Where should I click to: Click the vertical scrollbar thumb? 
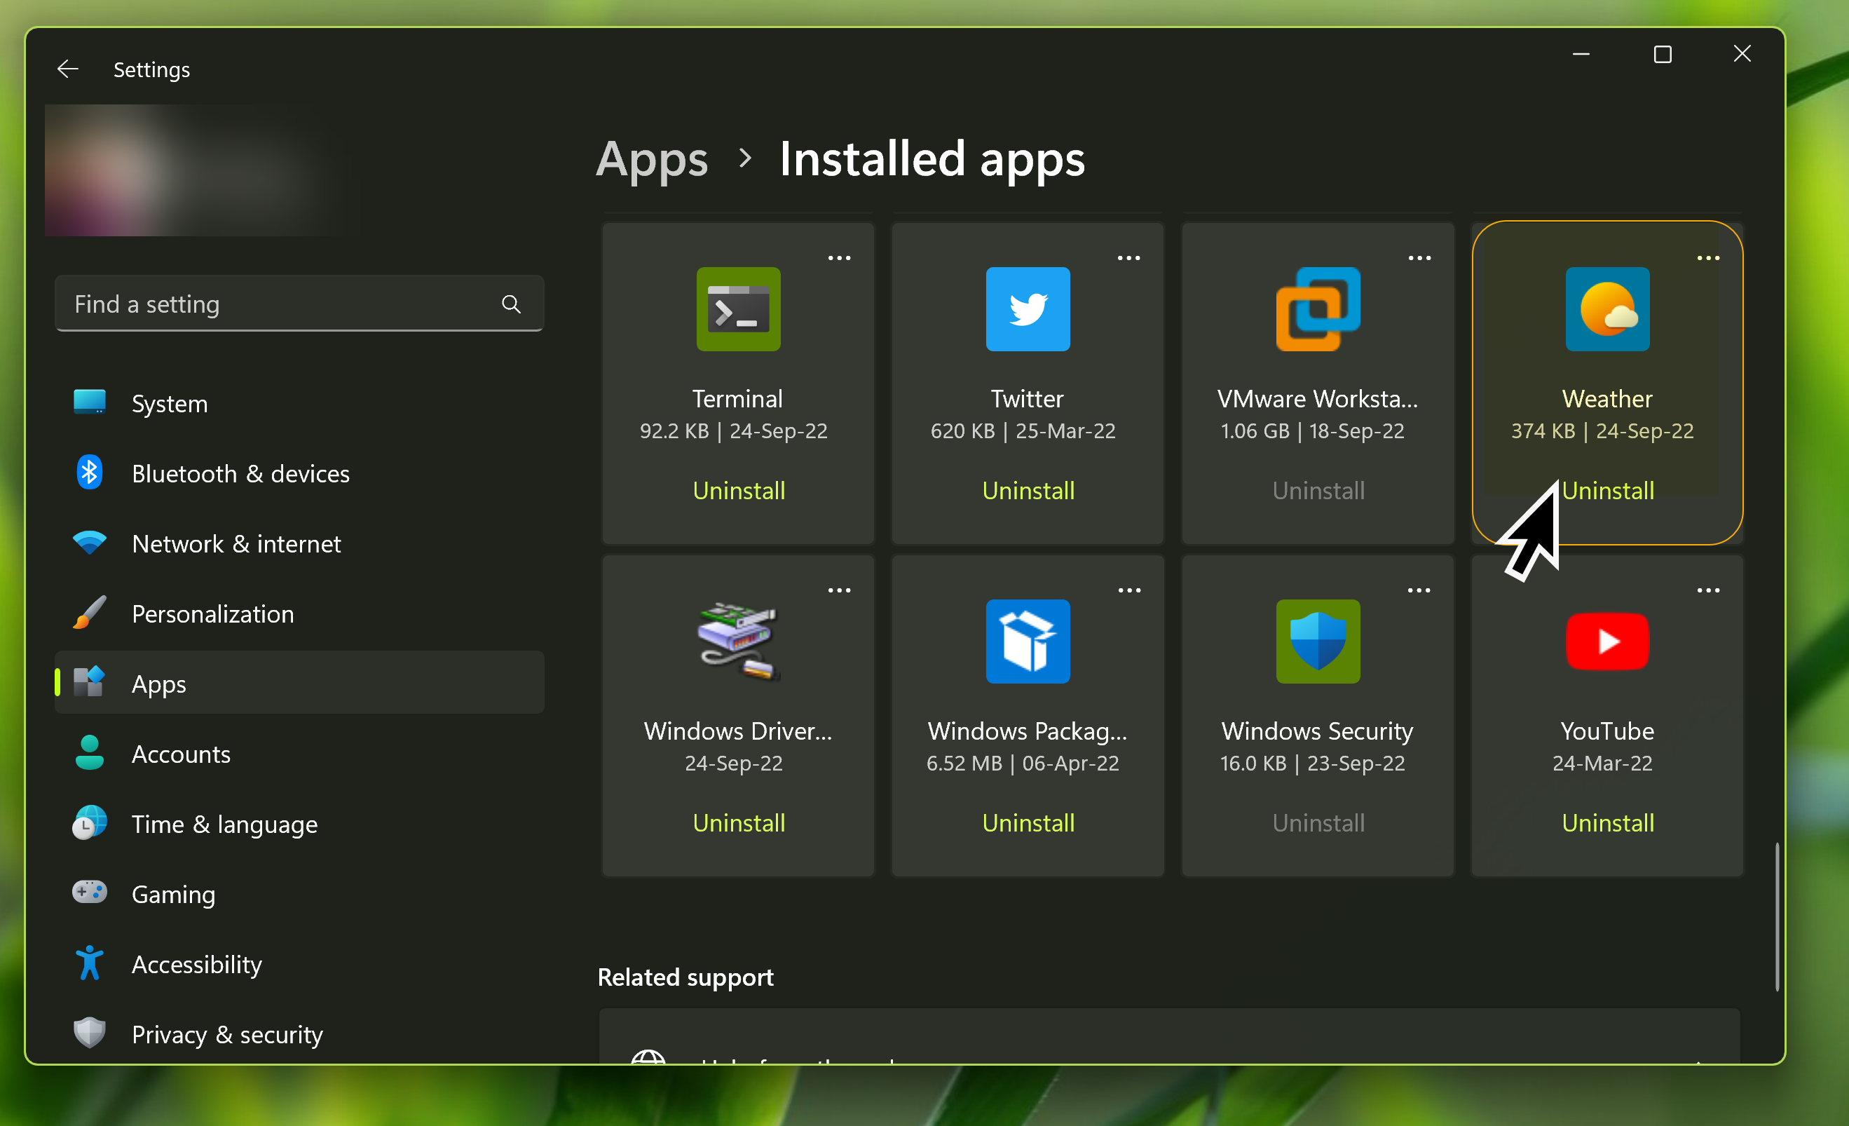coord(1776,916)
